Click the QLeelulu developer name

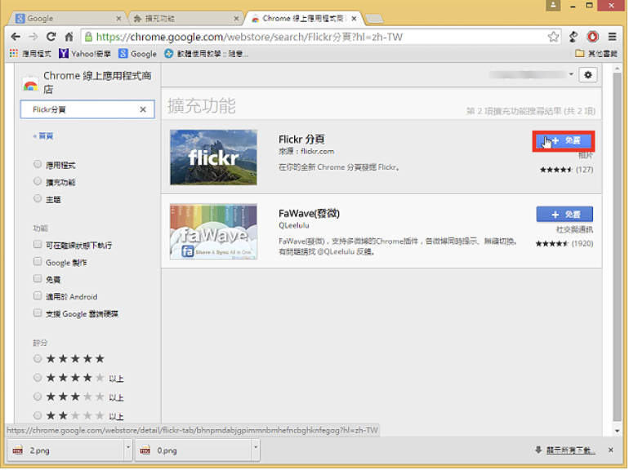pos(293,225)
